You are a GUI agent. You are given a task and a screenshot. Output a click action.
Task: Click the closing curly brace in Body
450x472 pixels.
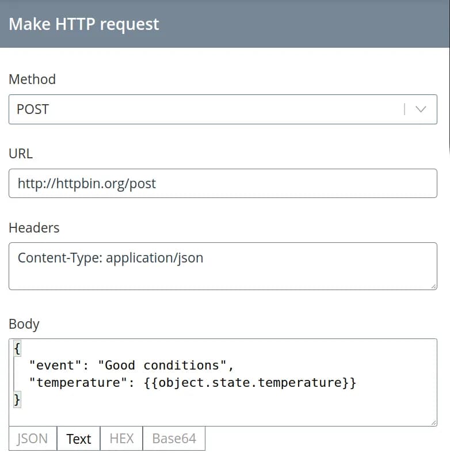coord(17,399)
